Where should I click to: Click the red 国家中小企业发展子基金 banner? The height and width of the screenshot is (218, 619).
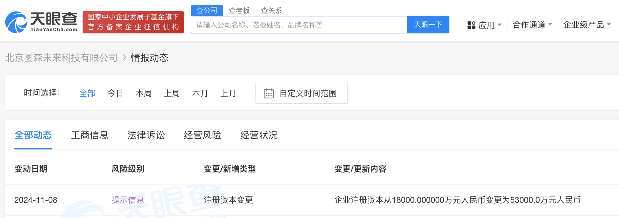133,22
